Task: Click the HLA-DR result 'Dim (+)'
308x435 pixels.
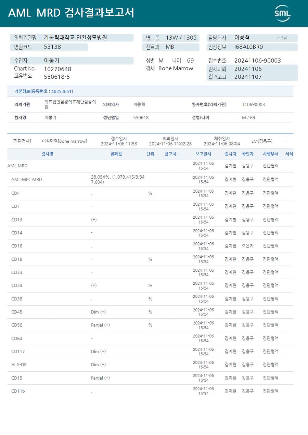Action: pyautogui.click(x=98, y=365)
